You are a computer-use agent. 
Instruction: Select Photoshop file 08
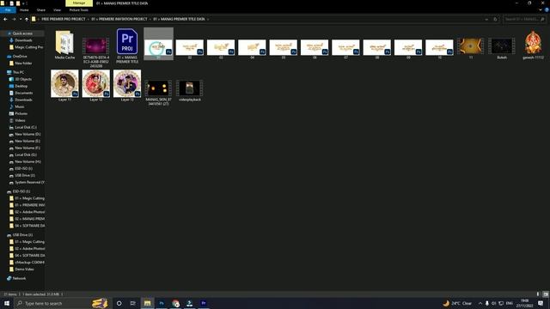tap(376, 49)
